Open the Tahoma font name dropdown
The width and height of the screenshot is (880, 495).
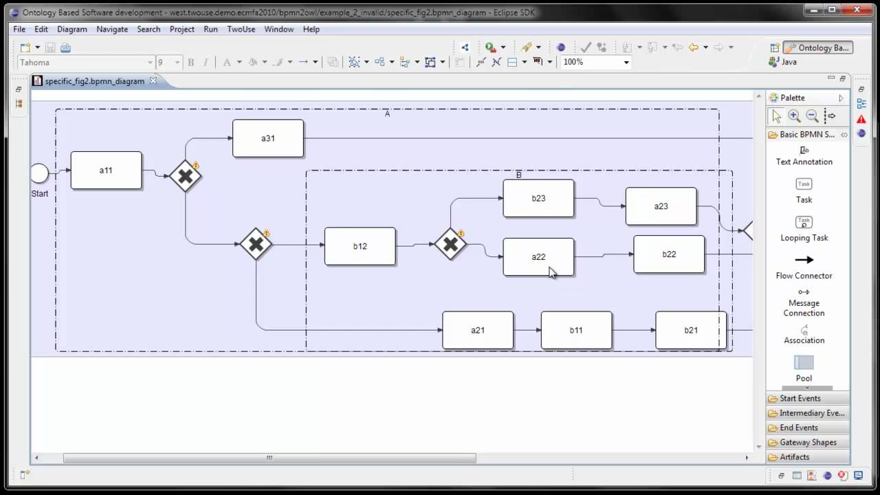150,63
